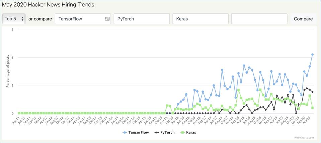Screen dimensions: 321x143
Task: Click the Keras compare input field
Action: (x=200, y=19)
